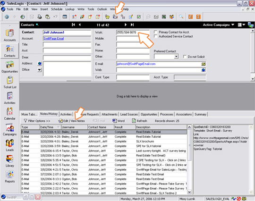Click the orange S toolbar icon
Screen dimensions: 255x201
[198, 17]
